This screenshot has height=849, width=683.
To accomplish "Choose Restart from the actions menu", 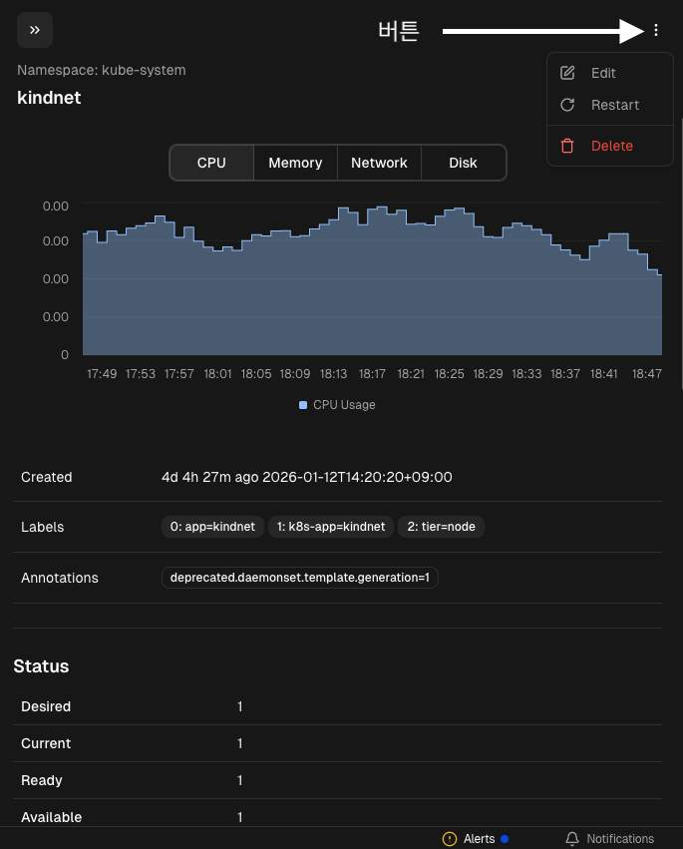I will (615, 105).
